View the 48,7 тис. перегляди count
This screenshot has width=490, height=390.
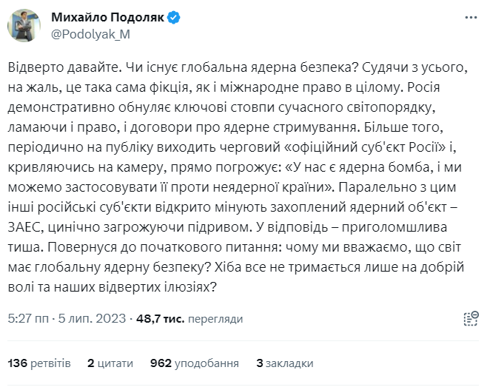pyautogui.click(x=178, y=319)
